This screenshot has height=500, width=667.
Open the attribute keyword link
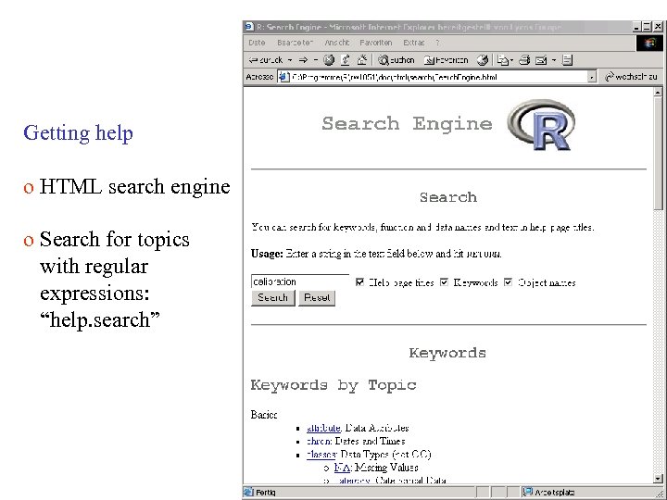[323, 428]
